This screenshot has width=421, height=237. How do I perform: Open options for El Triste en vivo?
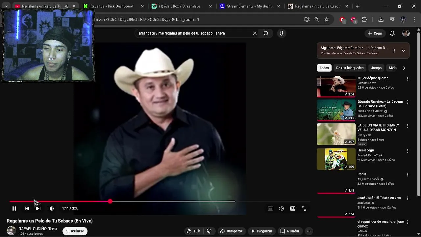408,198
